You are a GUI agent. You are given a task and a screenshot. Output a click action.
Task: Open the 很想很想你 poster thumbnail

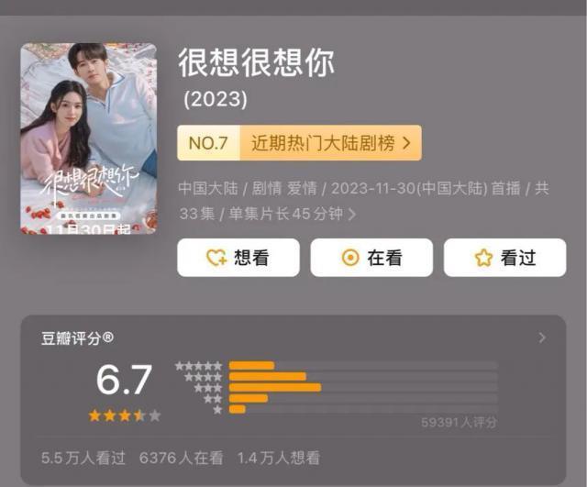pyautogui.click(x=88, y=138)
